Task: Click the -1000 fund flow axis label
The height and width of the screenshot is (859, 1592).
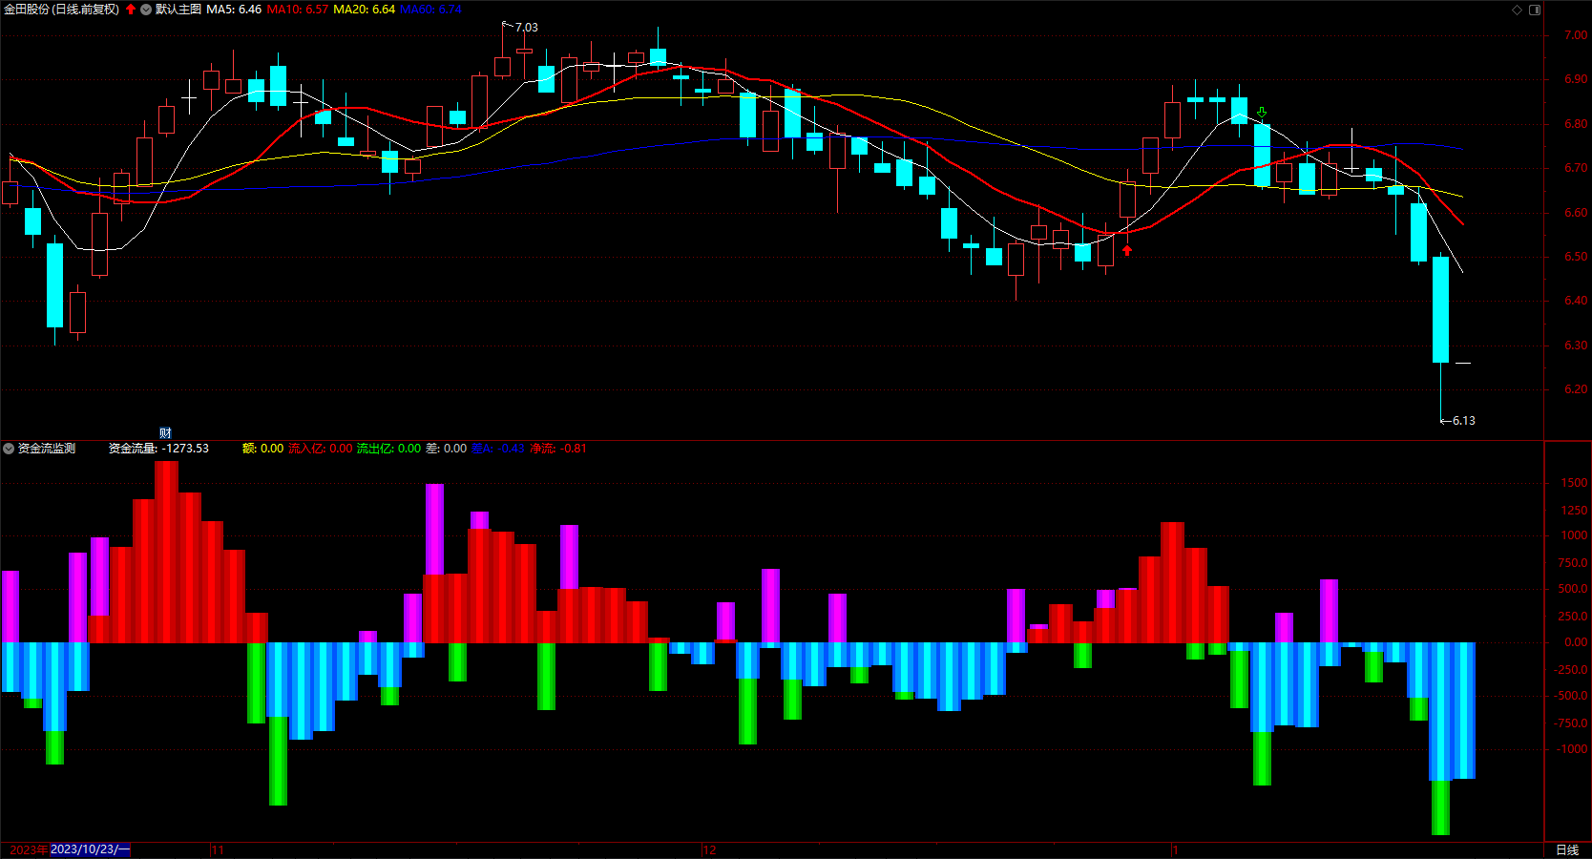Action: tap(1572, 749)
